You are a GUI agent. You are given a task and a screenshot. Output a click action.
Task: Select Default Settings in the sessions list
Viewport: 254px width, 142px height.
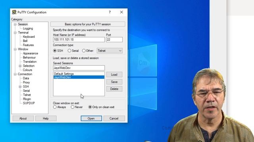point(79,74)
